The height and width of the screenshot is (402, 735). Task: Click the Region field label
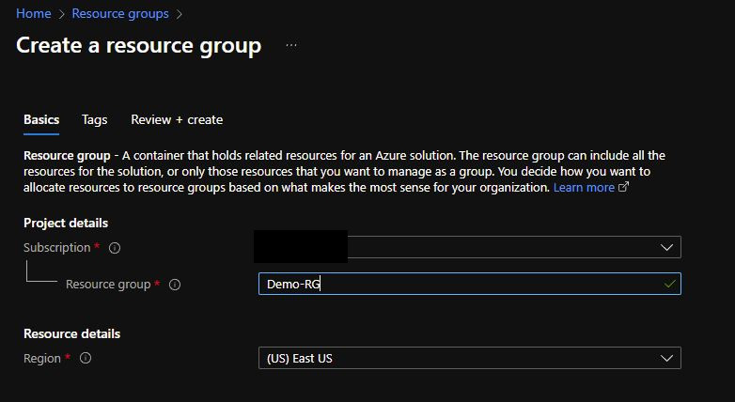[42, 359]
